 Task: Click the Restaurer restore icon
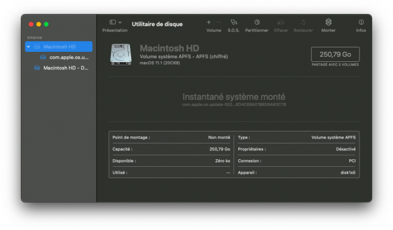coord(303,22)
